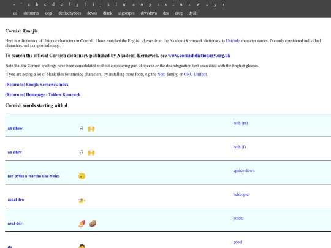The image size is (331, 248).
Task: Open letter 'm' in the alphabet bar
Action: pyautogui.click(x=125, y=4)
